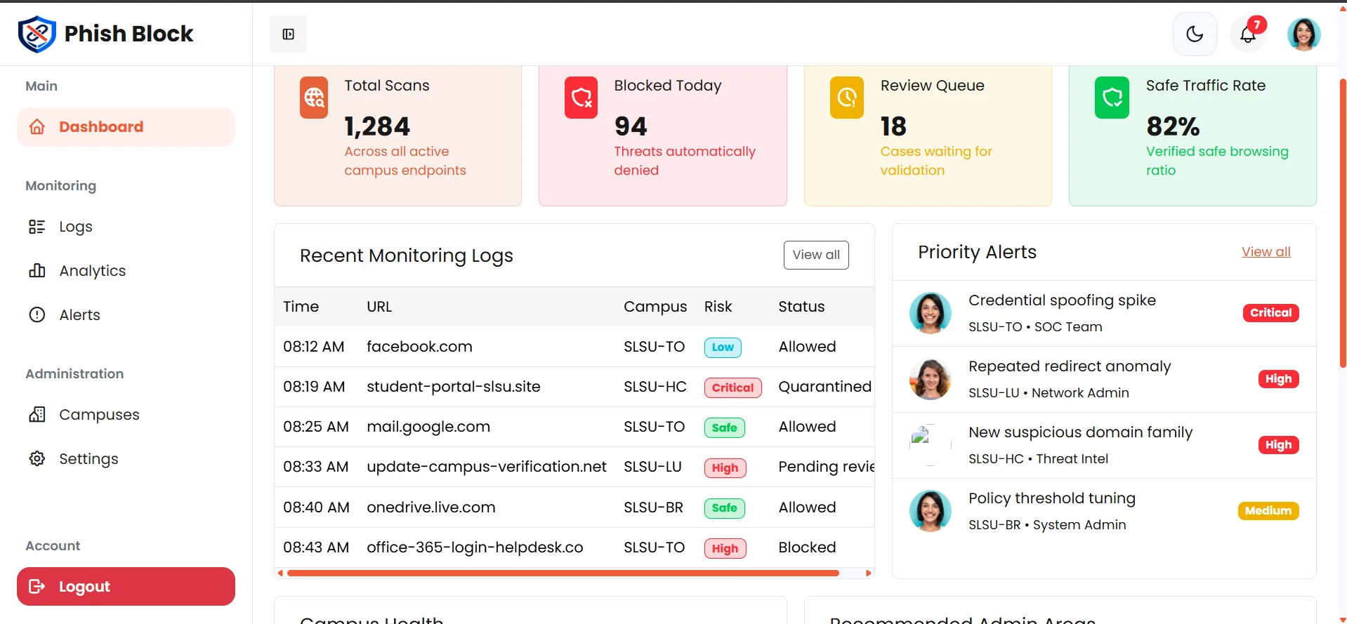Viewport: 1347px width, 624px height.
Task: Click View all for Recent Monitoring Logs
Action: pos(816,255)
